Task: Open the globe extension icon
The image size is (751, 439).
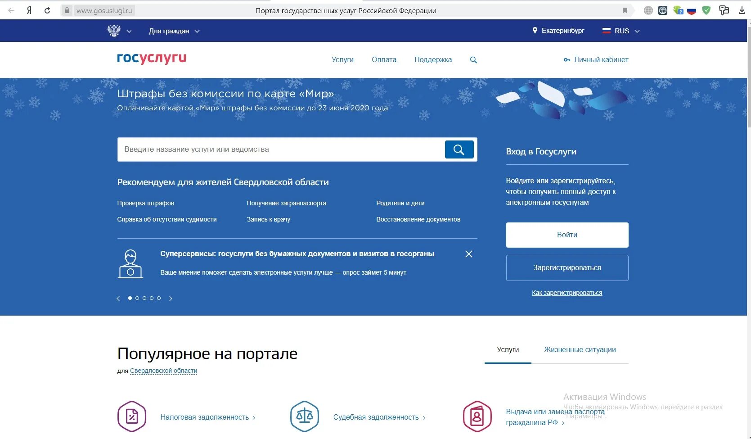Action: [648, 10]
